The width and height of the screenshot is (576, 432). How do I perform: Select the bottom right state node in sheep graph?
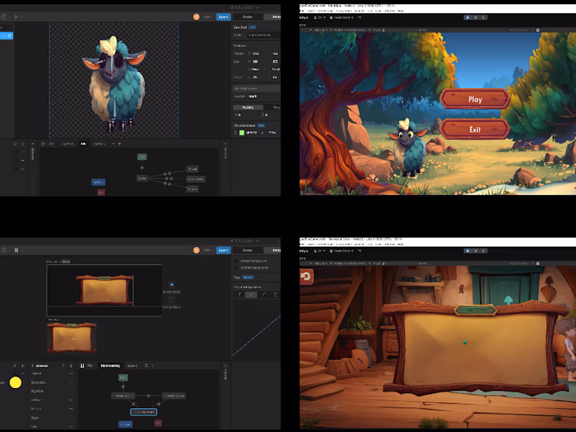coord(192,189)
